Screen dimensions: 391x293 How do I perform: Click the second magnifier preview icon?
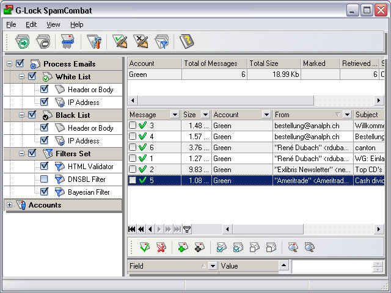(x=309, y=247)
